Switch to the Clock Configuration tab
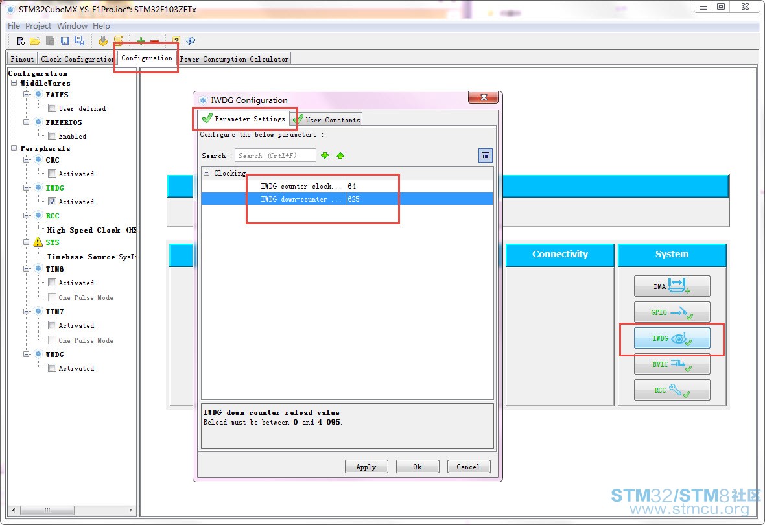 coord(77,59)
